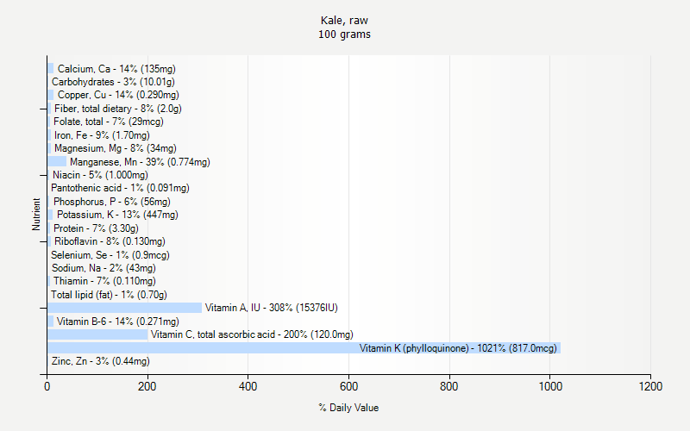Click Fiber, total dietary - 8% label
Screen dimensions: 690x431
118,109
